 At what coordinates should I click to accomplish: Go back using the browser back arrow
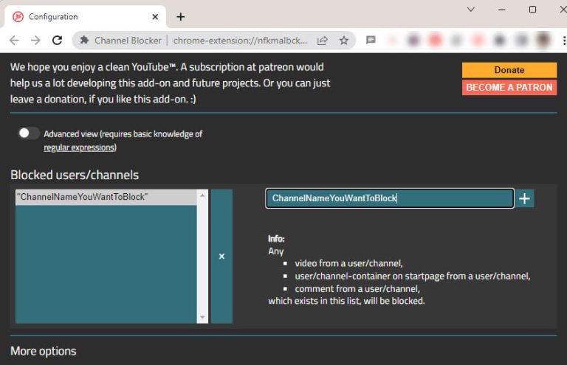[15, 41]
